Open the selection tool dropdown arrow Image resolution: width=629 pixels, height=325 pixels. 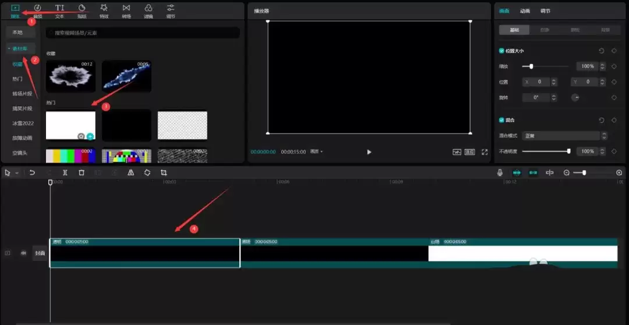(17, 173)
